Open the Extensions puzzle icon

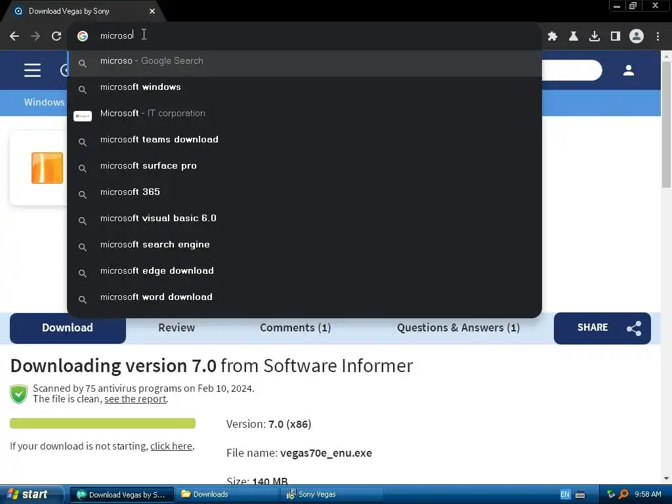[x=553, y=36]
